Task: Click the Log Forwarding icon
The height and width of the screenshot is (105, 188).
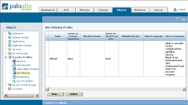Action: coord(14,81)
